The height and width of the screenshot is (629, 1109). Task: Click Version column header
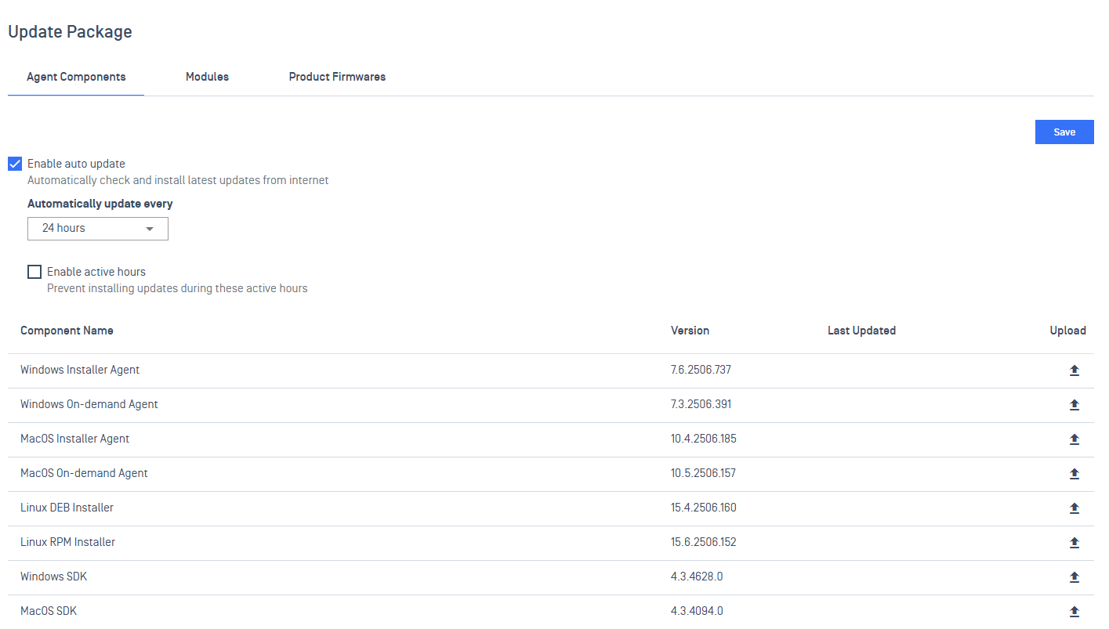(x=690, y=331)
